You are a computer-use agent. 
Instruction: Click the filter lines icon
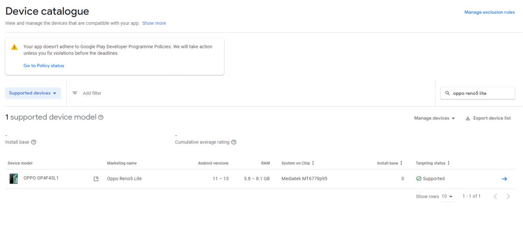point(75,93)
